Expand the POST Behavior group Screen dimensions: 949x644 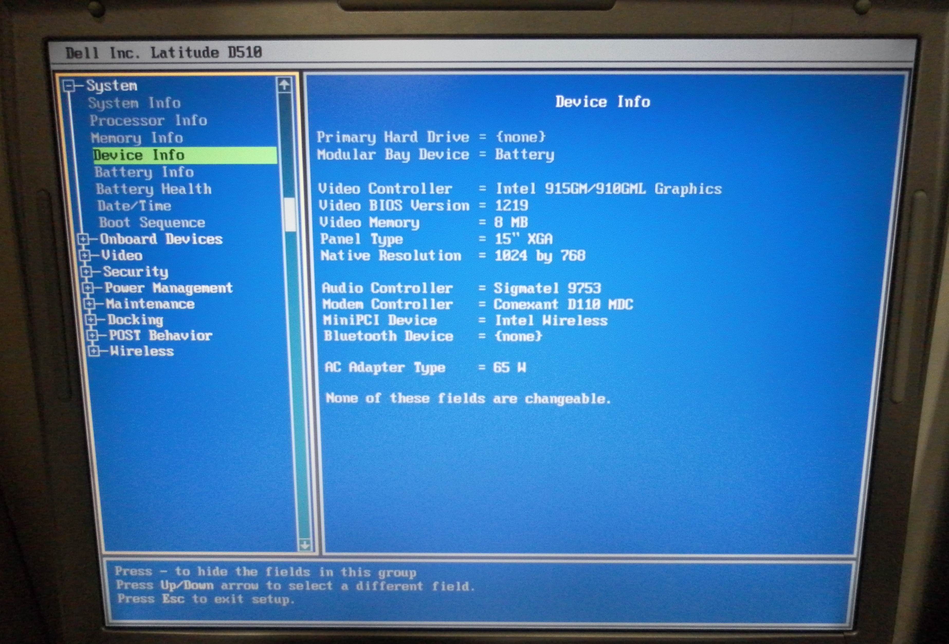92,335
